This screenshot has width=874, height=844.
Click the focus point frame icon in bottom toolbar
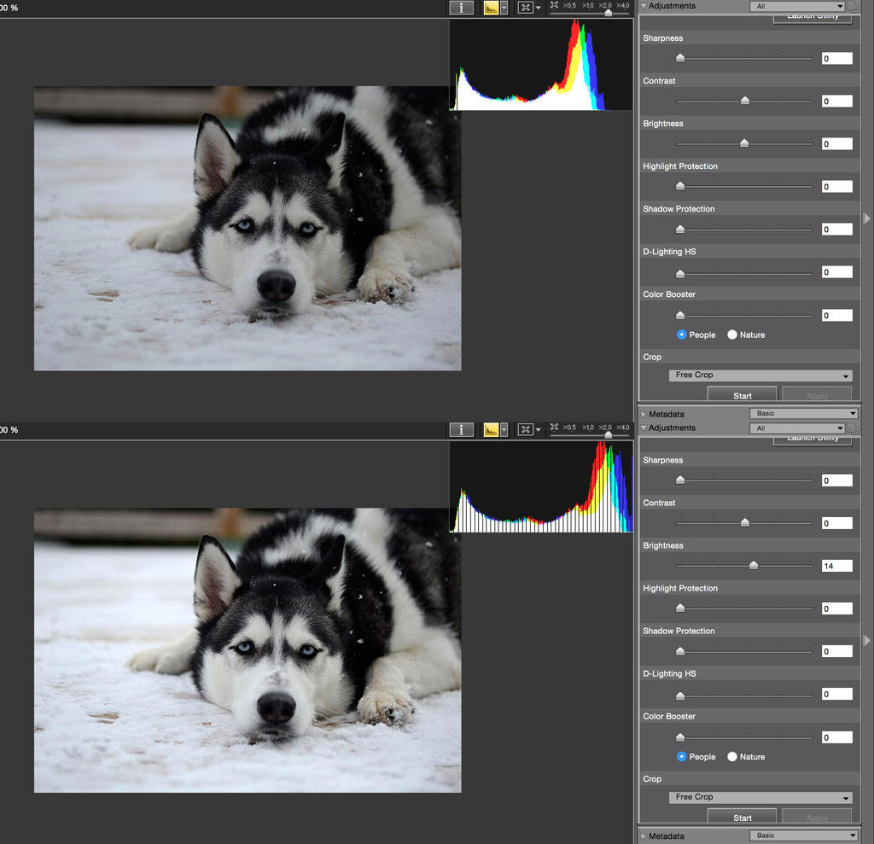point(526,429)
